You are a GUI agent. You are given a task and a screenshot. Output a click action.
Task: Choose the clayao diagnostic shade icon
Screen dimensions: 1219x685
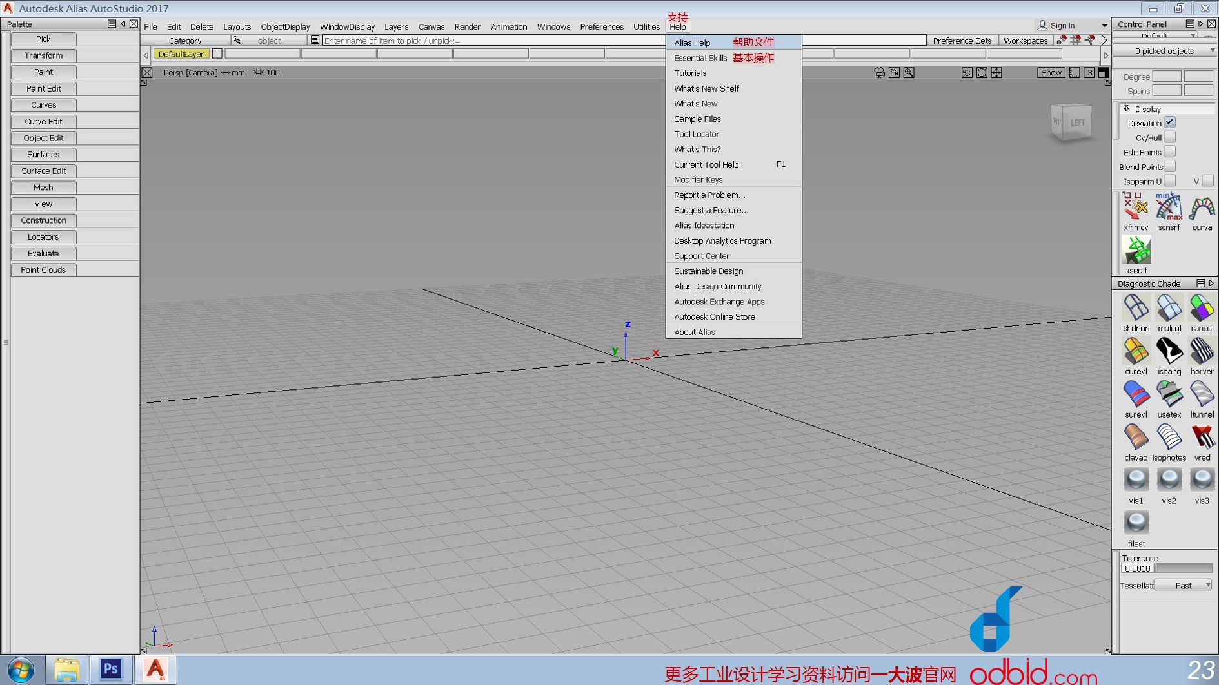tap(1135, 438)
